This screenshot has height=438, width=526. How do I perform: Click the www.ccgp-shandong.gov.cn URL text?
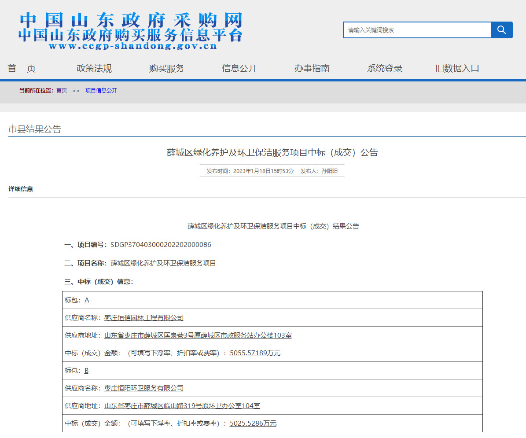point(133,46)
